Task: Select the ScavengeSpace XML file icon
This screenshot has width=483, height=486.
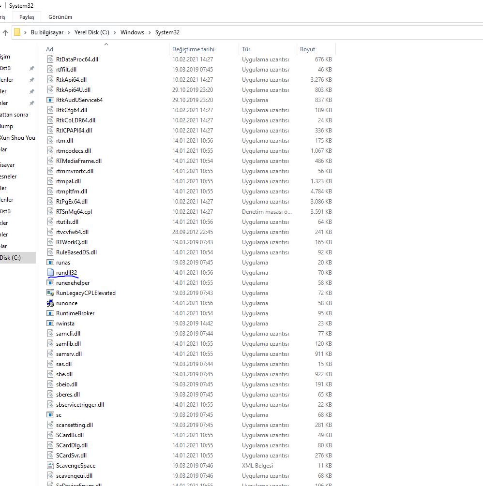Action: [x=50, y=466]
